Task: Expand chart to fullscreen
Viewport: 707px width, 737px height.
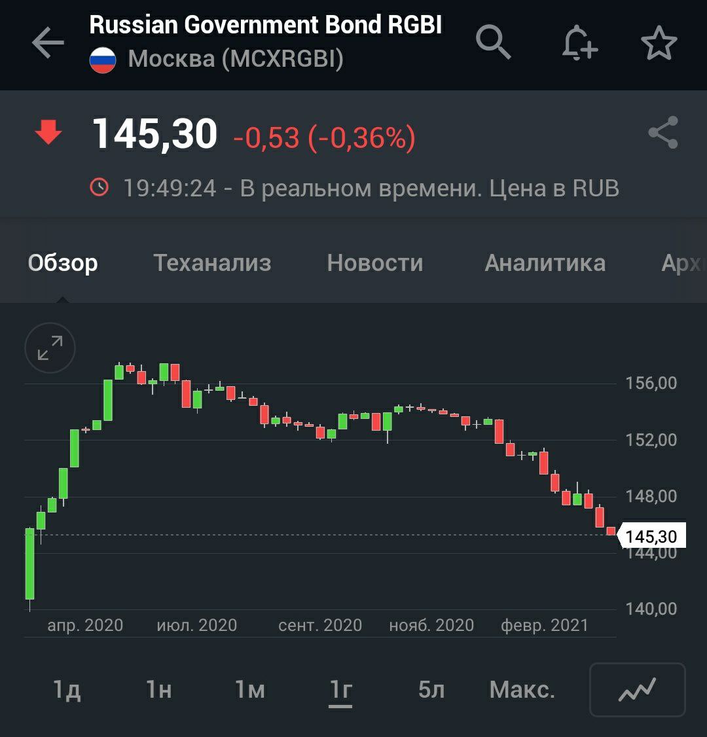Action: click(50, 348)
